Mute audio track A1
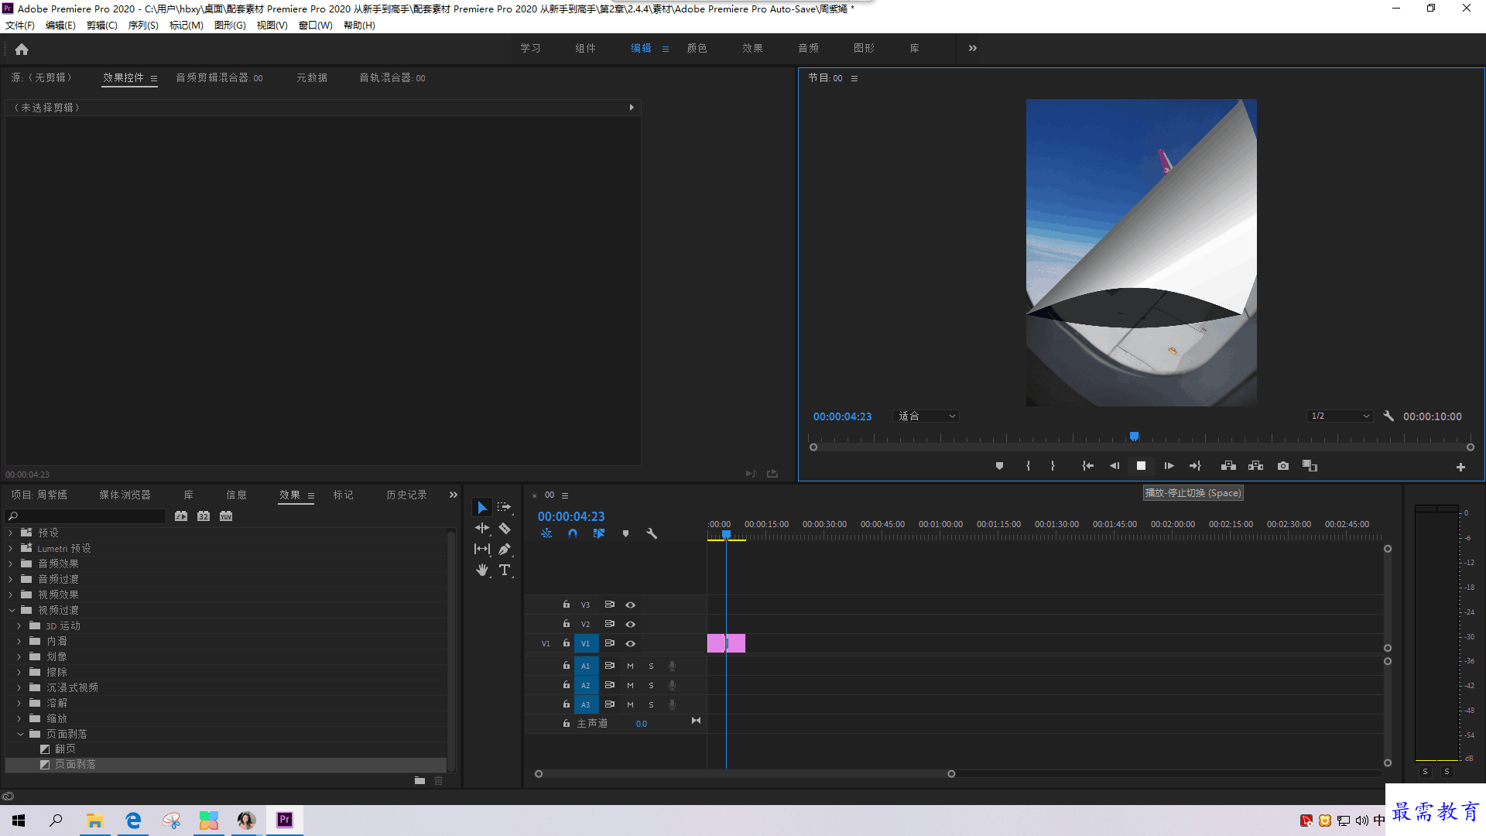Image resolution: width=1486 pixels, height=836 pixels. [x=630, y=666]
